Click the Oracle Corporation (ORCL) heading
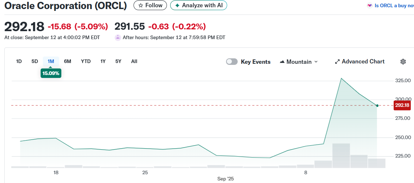 [x=66, y=5]
